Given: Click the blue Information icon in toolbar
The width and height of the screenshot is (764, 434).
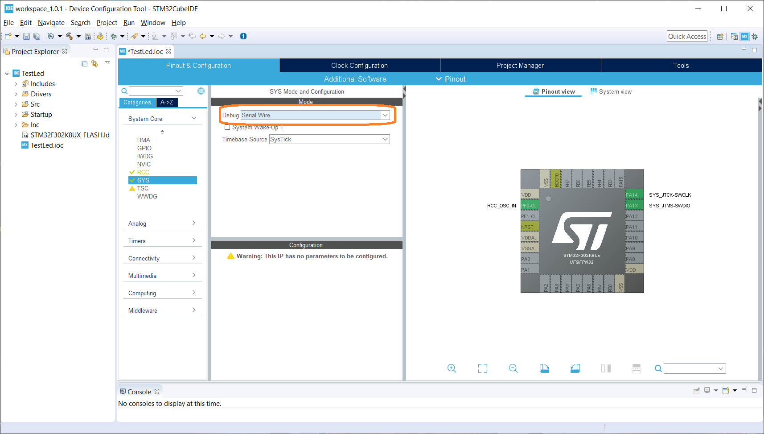Looking at the screenshot, I should (x=243, y=36).
